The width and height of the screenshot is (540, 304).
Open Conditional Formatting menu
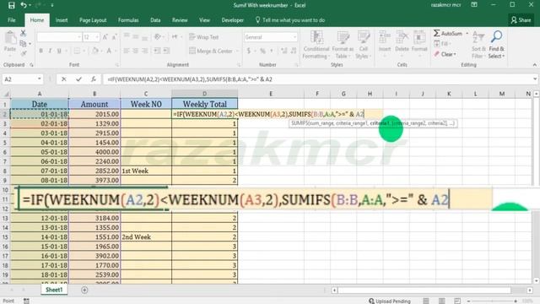(316, 45)
